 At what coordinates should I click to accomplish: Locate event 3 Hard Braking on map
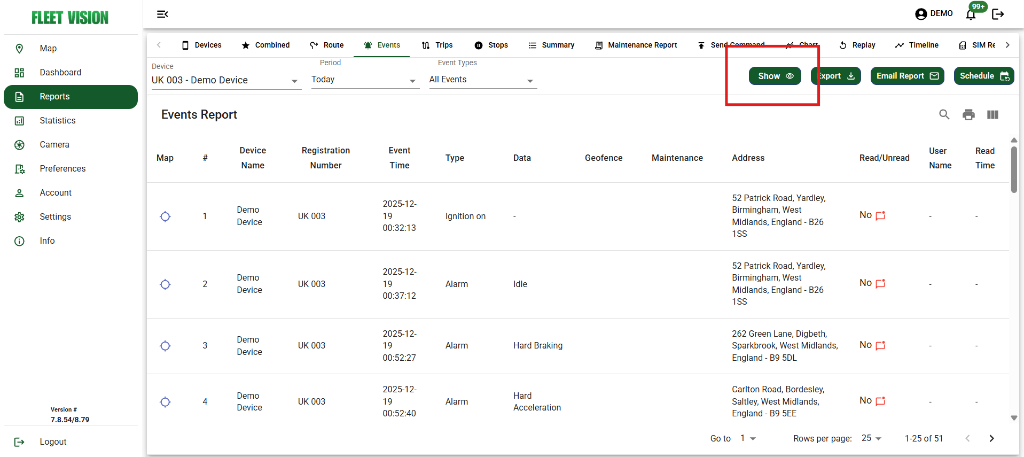pos(165,346)
